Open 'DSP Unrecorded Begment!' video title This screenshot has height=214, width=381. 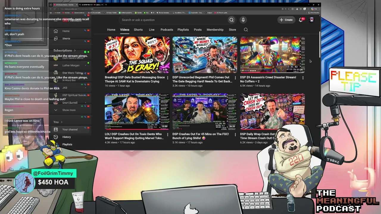(x=202, y=79)
